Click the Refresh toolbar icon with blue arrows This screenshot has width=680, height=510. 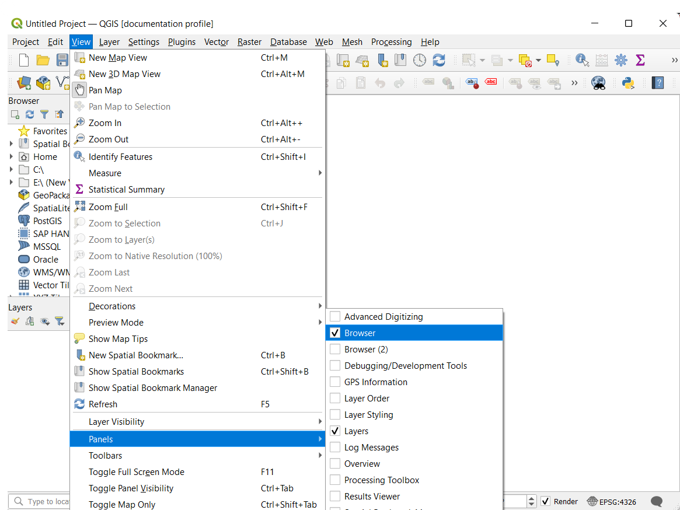(439, 60)
